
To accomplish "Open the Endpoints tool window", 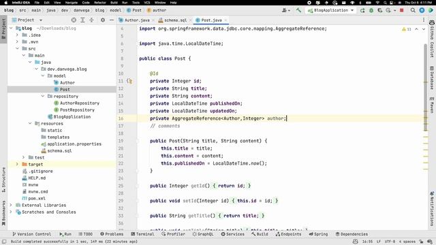I will click(288, 234).
